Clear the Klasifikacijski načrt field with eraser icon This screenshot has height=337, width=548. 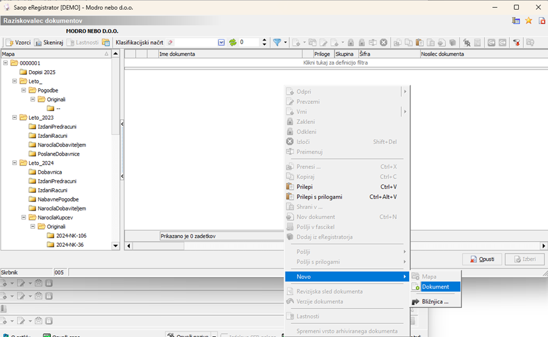pos(170,42)
